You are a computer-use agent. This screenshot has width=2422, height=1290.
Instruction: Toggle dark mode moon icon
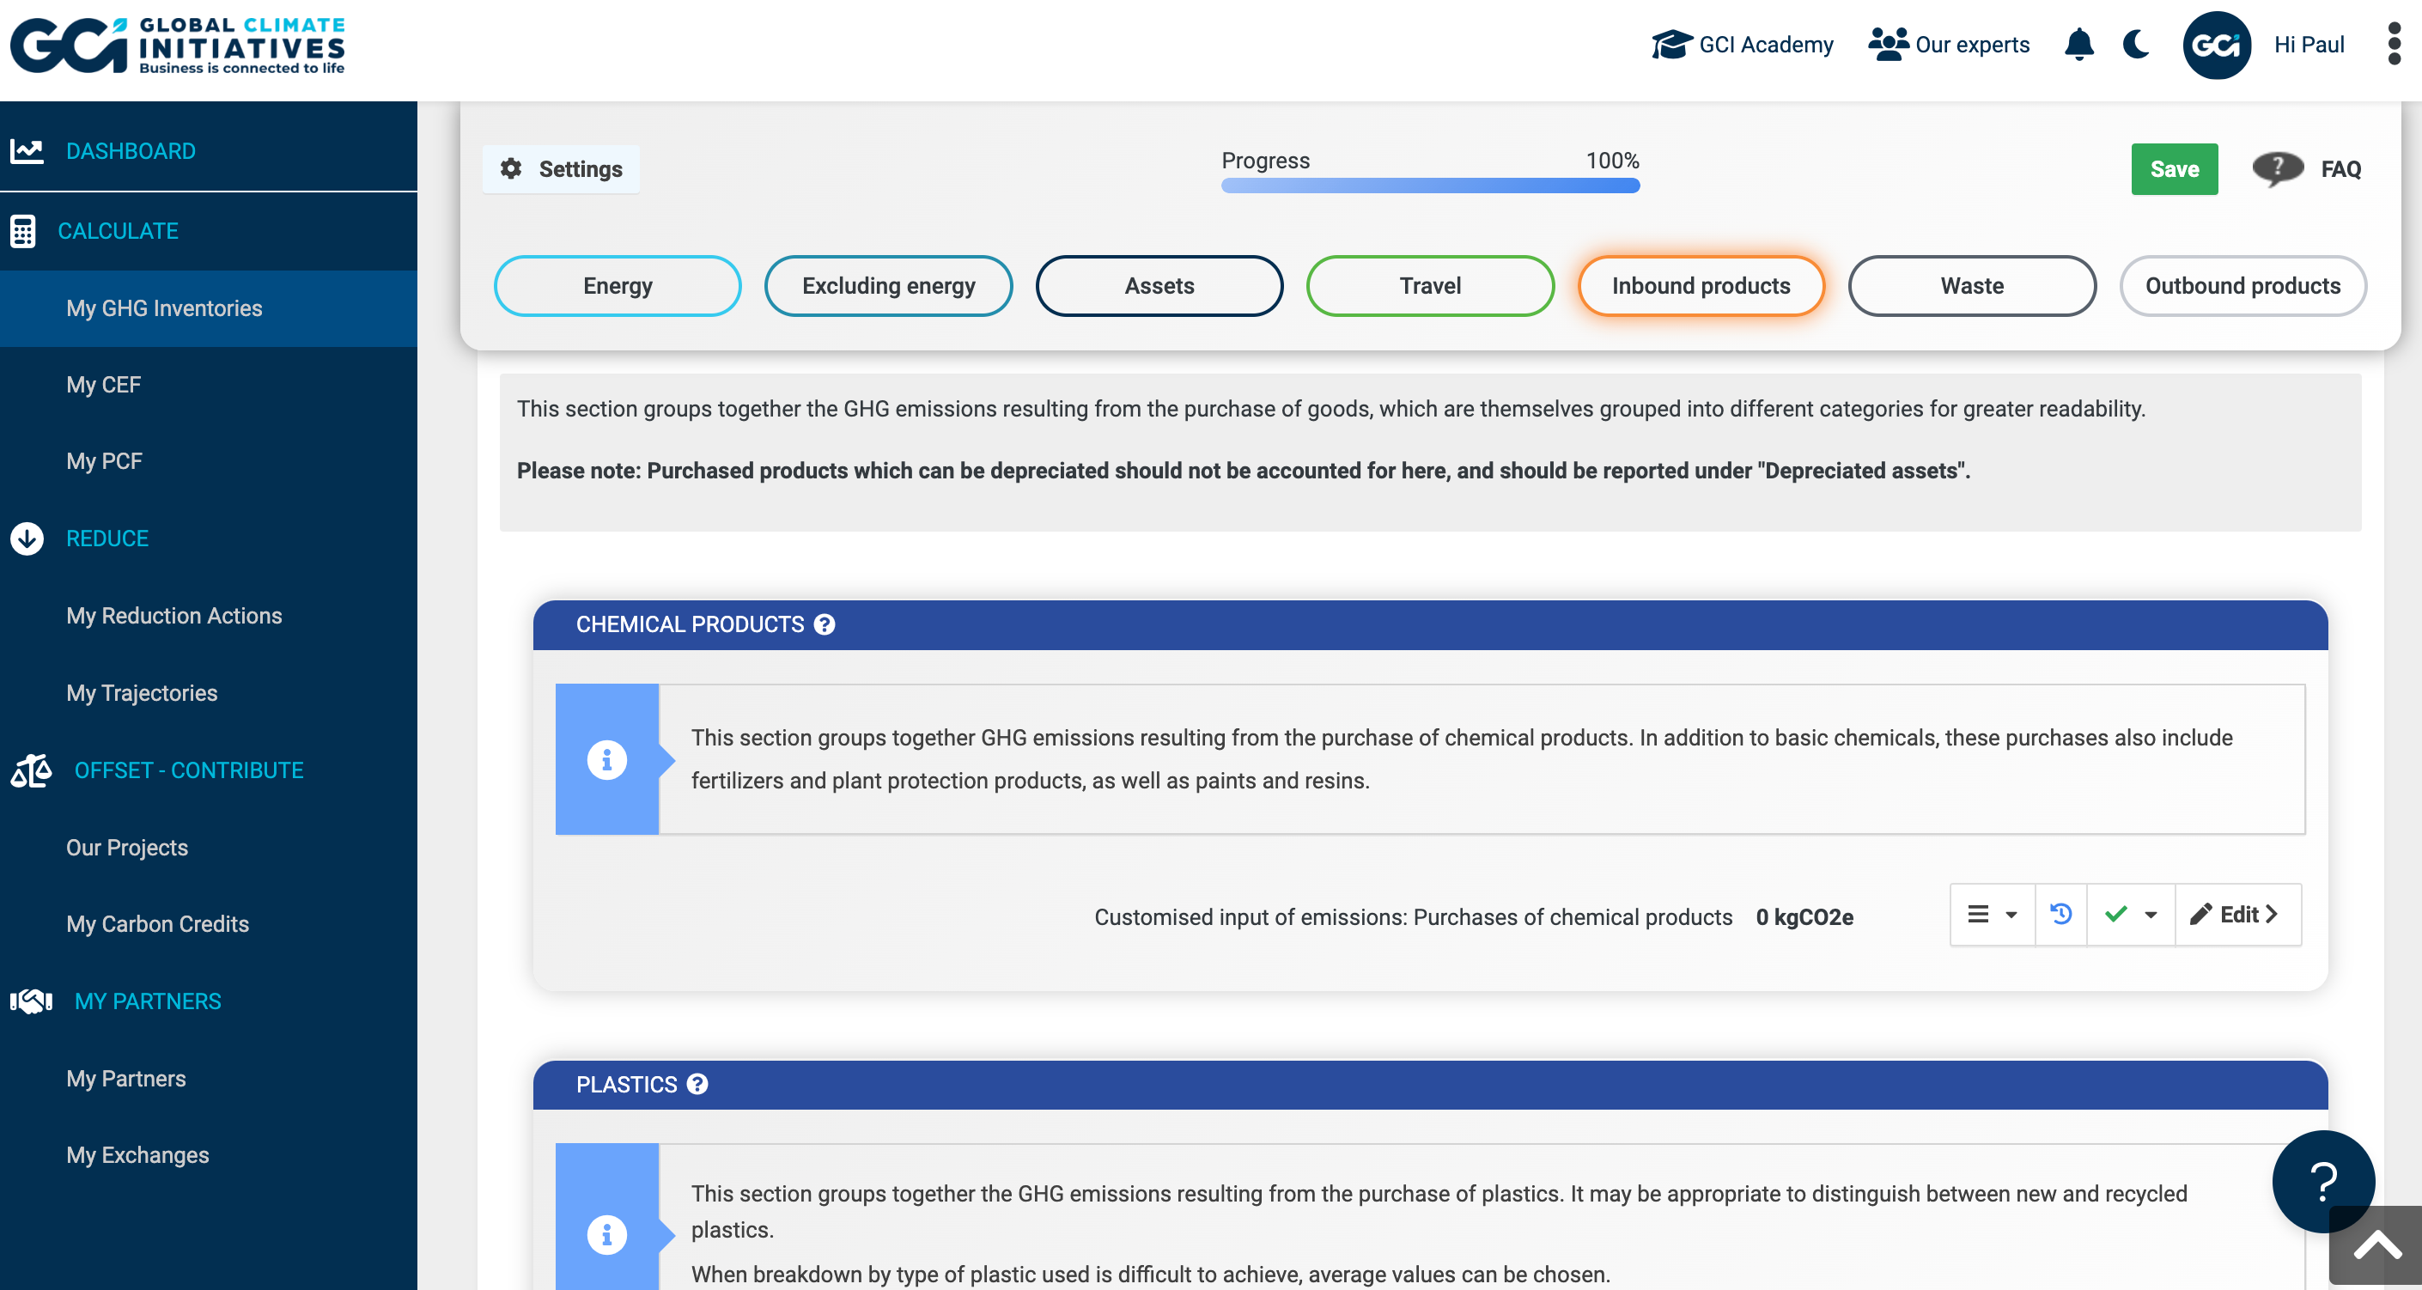point(2136,44)
